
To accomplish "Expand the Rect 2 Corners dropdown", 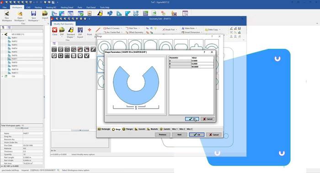I will (x=121, y=28).
